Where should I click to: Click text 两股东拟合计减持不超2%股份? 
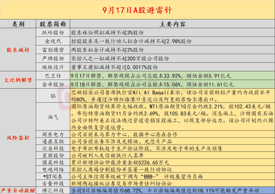point(107,50)
